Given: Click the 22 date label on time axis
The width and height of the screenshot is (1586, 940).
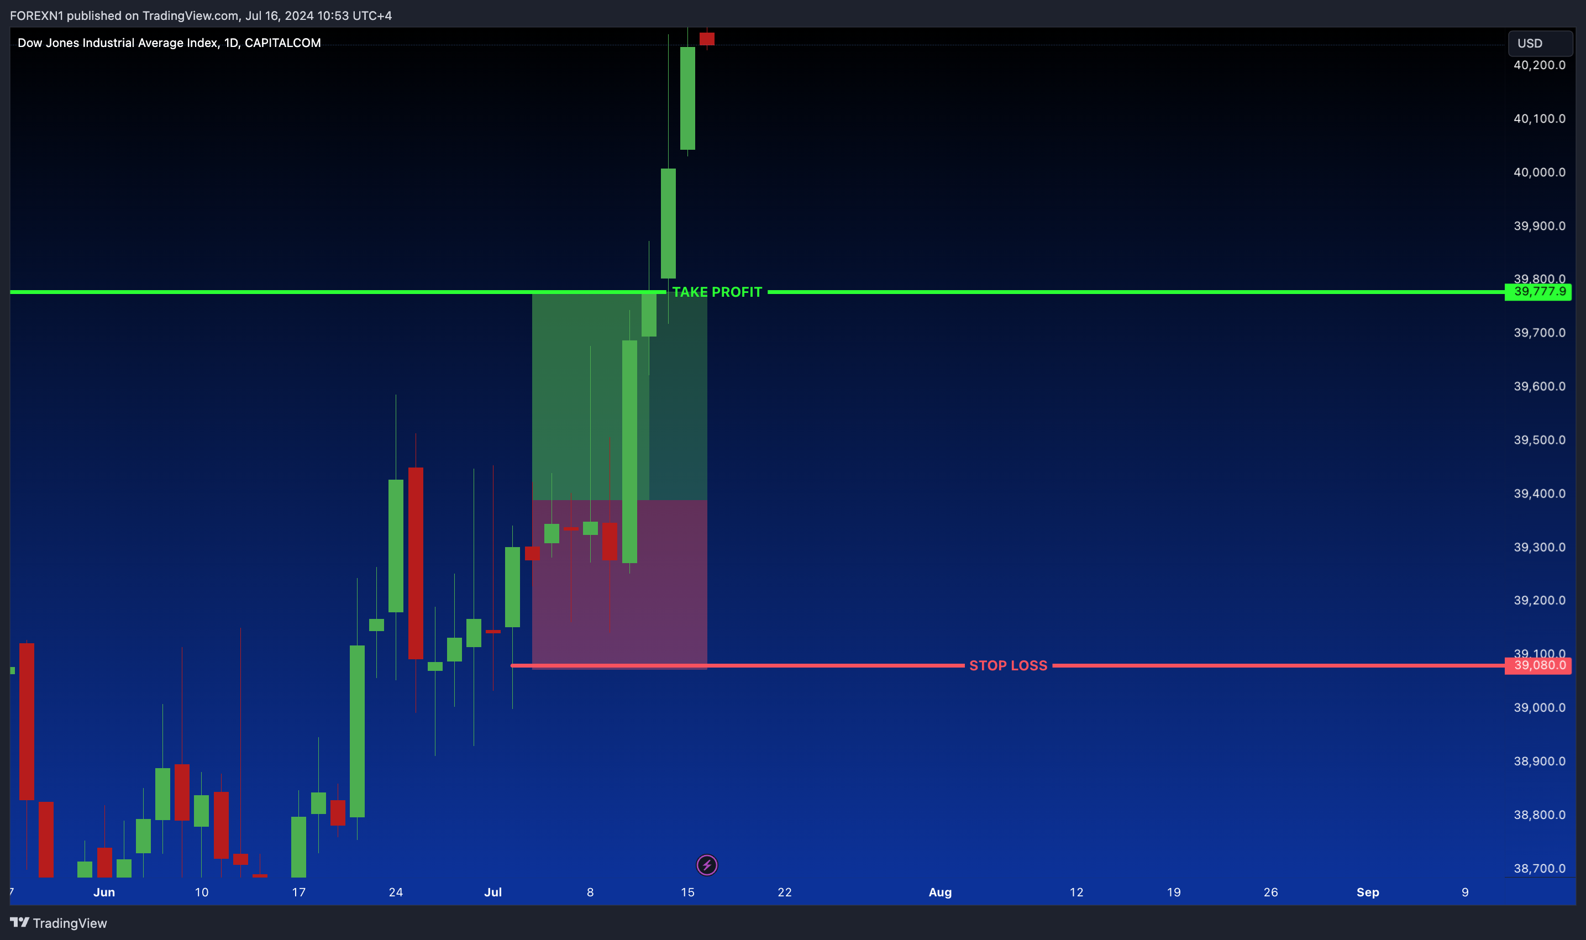Looking at the screenshot, I should 784,892.
